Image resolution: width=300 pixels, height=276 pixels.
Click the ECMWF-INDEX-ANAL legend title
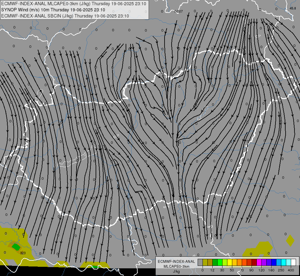point(176,262)
